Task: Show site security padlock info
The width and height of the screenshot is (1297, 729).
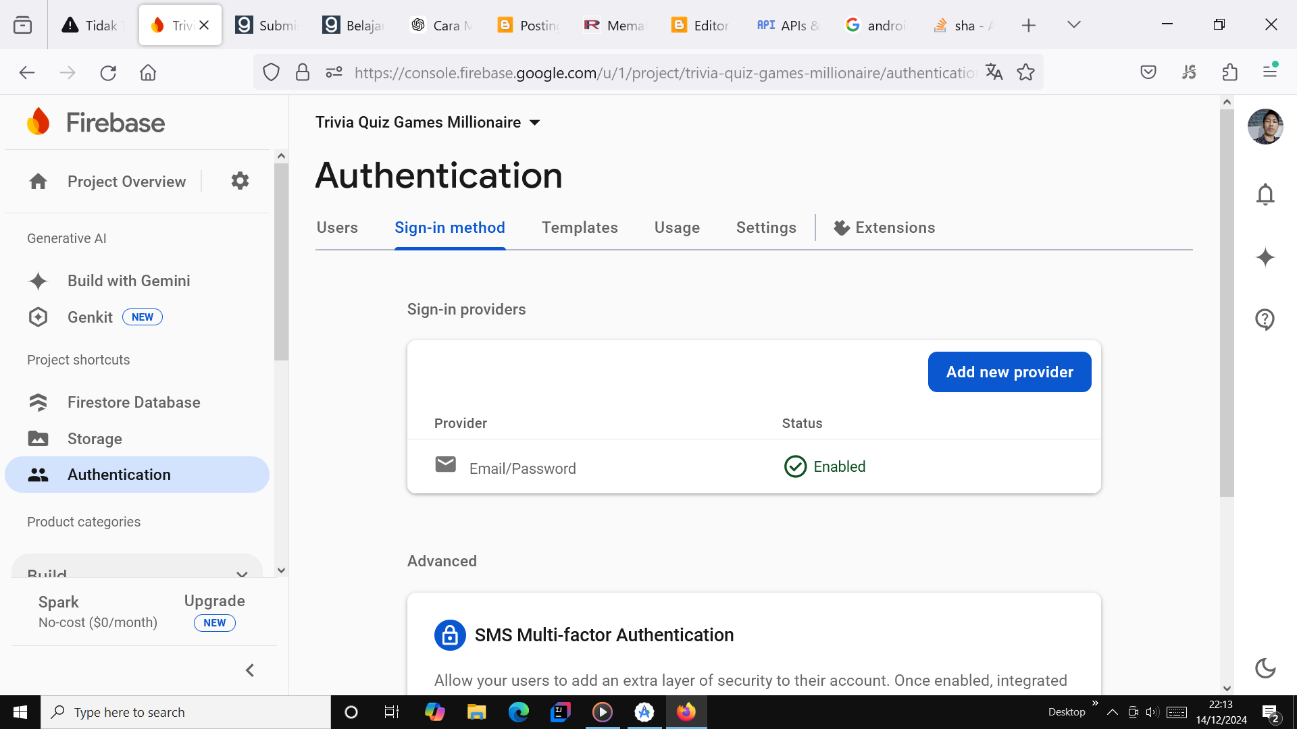Action: 303,72
